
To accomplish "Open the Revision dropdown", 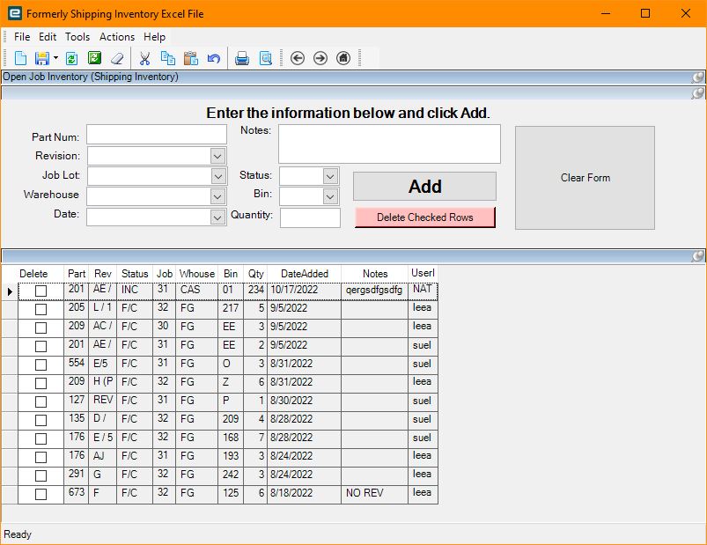I will click(x=218, y=155).
